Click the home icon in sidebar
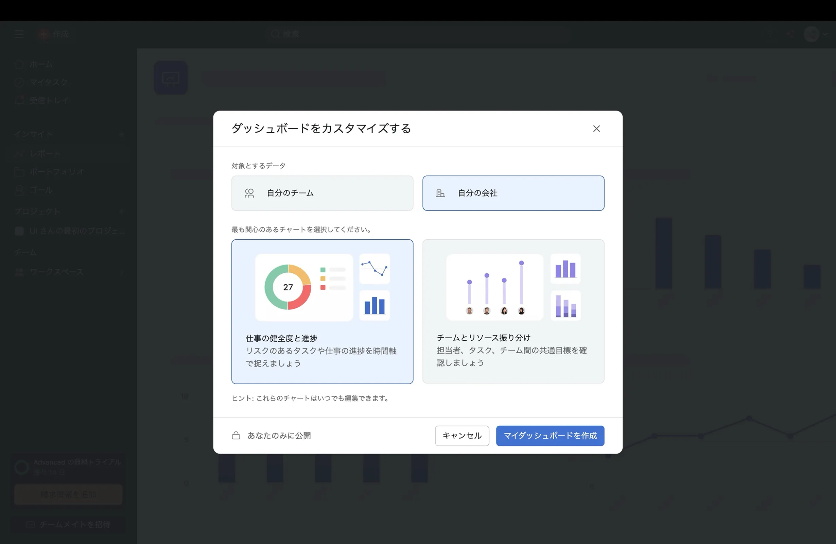The width and height of the screenshot is (836, 544). [19, 64]
